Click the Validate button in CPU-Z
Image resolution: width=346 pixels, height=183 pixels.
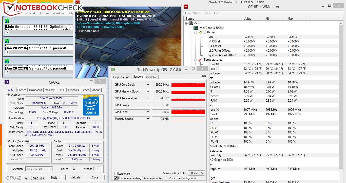pos(75,177)
